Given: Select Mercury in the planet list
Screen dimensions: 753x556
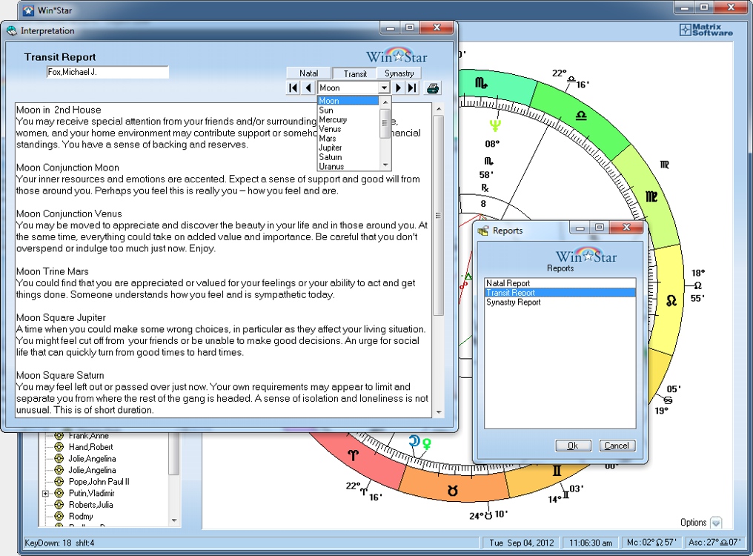Looking at the screenshot, I should coord(348,119).
